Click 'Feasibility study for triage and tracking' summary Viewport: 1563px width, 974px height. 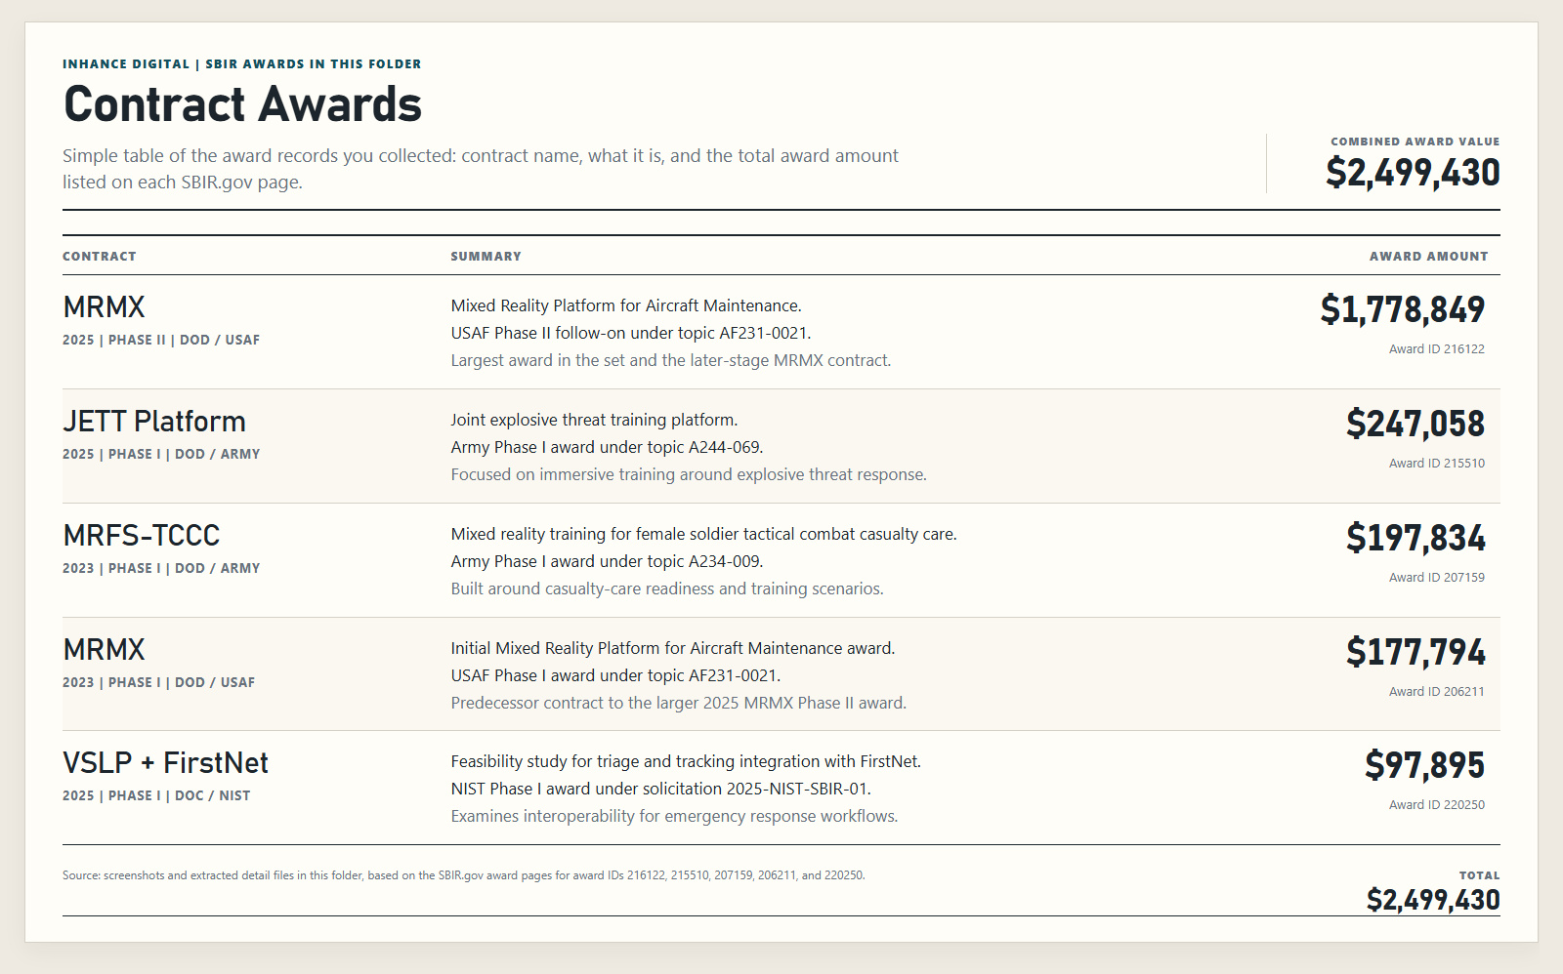click(686, 762)
